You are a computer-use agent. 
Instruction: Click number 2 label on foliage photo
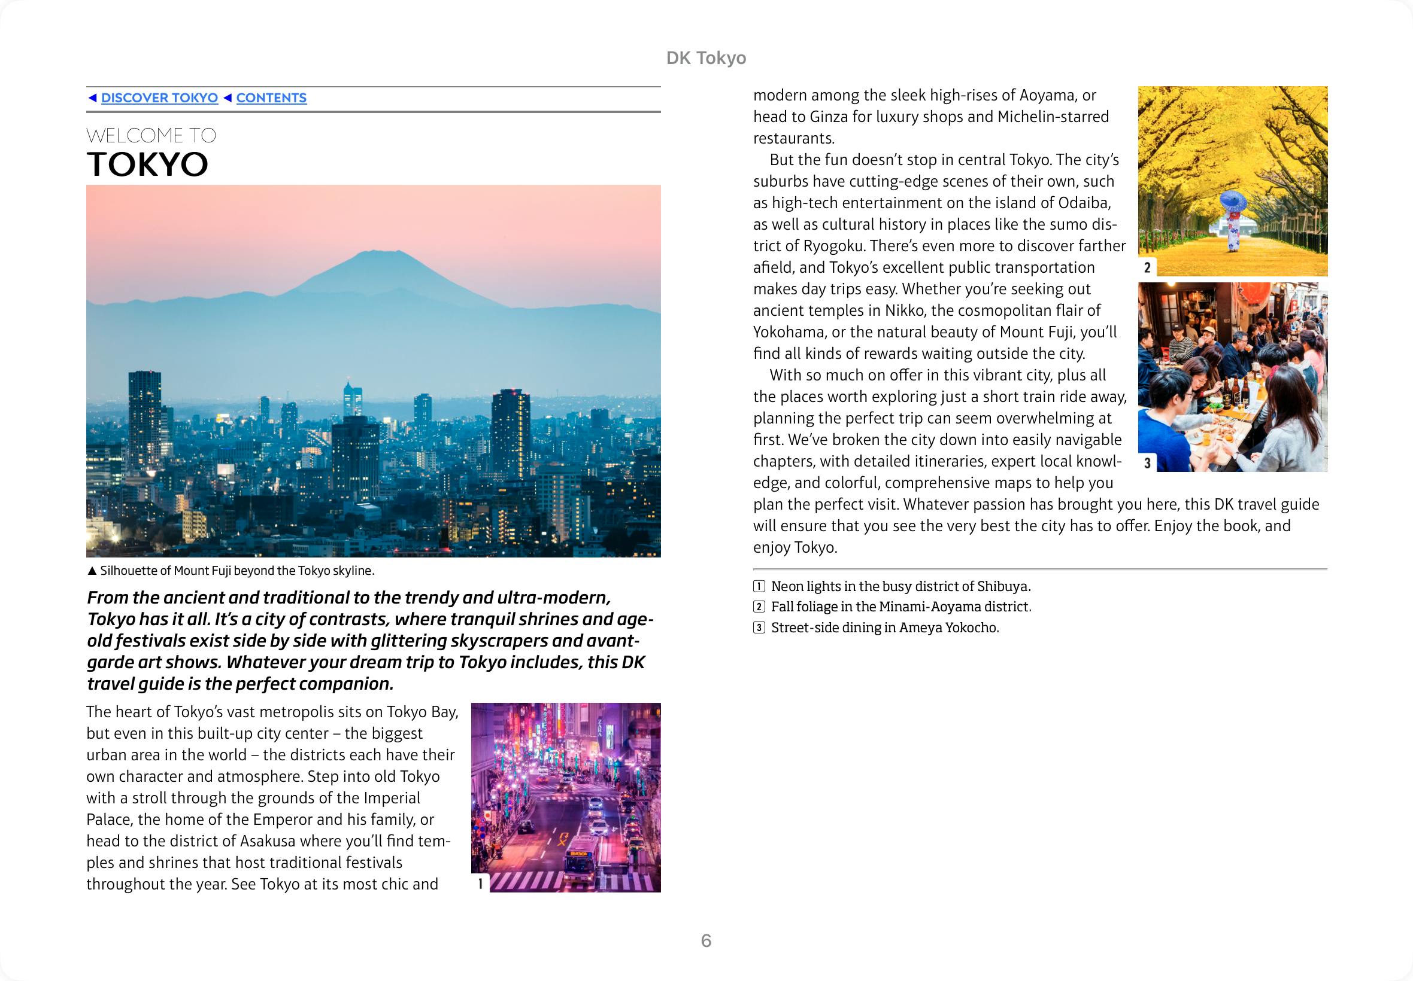pos(1147,267)
